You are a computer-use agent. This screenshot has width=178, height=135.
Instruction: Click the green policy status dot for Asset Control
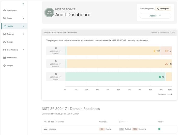pyautogui.click(x=159, y=129)
